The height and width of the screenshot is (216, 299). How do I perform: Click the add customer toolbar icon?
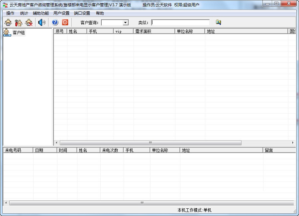8,23
